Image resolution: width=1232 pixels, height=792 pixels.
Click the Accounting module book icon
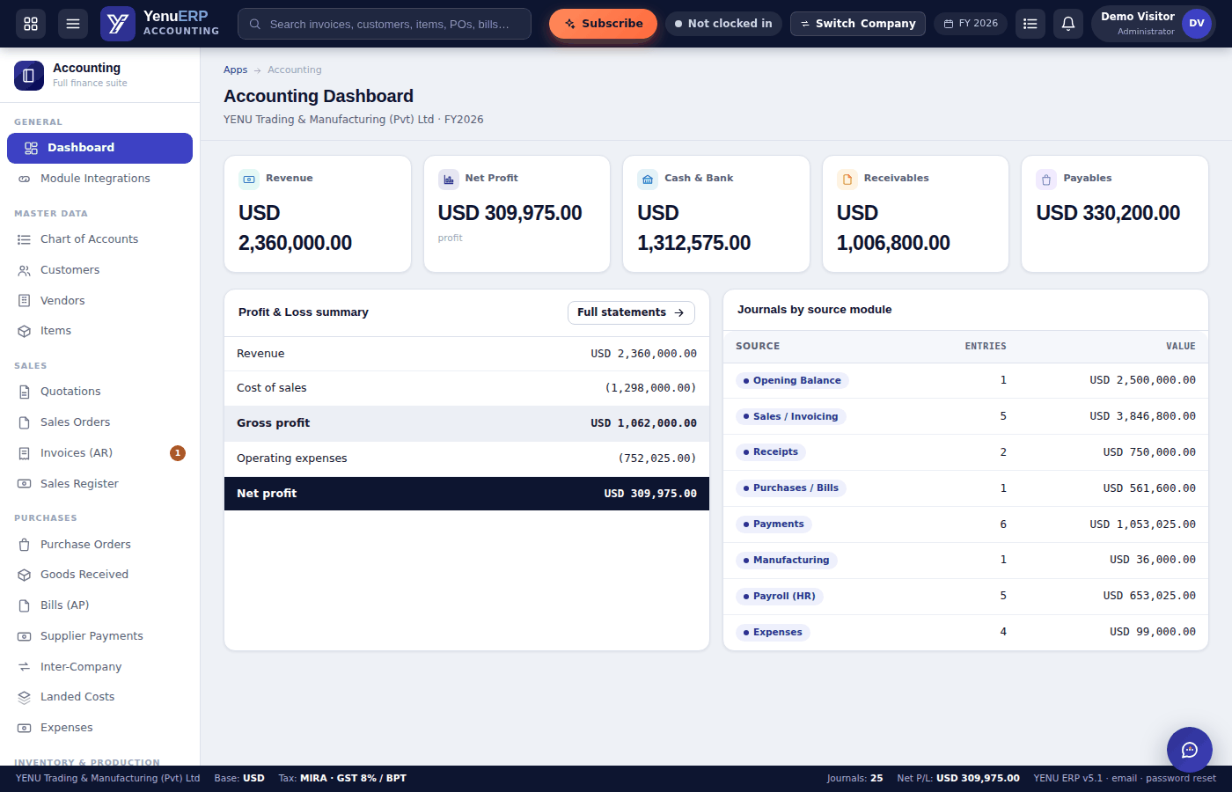(x=29, y=76)
